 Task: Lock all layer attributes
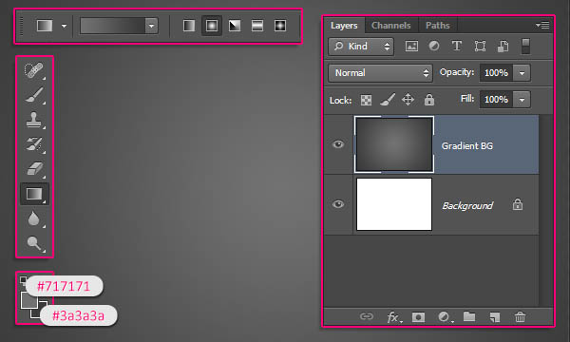[429, 100]
